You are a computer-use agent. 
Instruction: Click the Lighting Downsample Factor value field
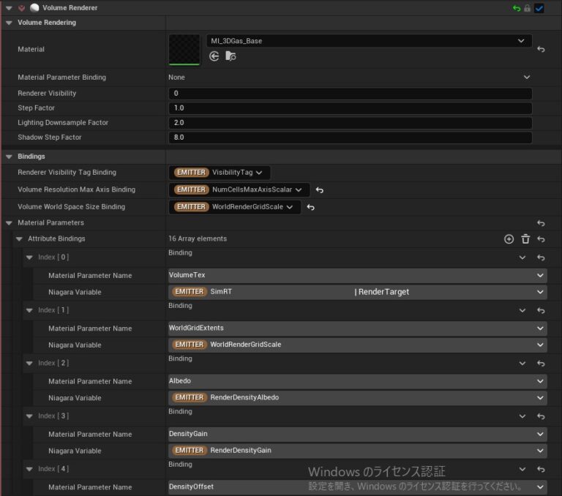point(350,123)
